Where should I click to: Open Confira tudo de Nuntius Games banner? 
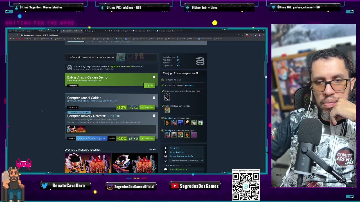[x=111, y=57]
